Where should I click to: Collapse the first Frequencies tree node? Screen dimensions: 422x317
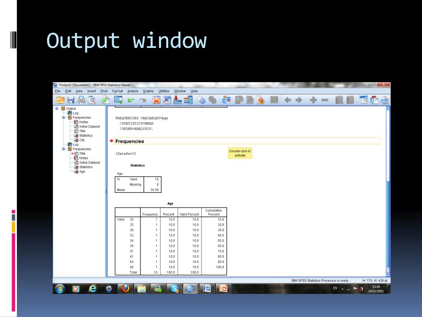point(63,118)
